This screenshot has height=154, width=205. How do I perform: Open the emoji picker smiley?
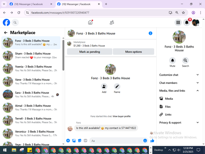[145, 140]
